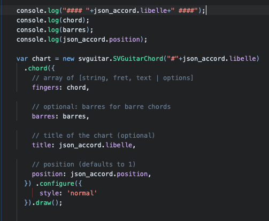
Task: Click the 'normal' string value
Action: pos(82,193)
